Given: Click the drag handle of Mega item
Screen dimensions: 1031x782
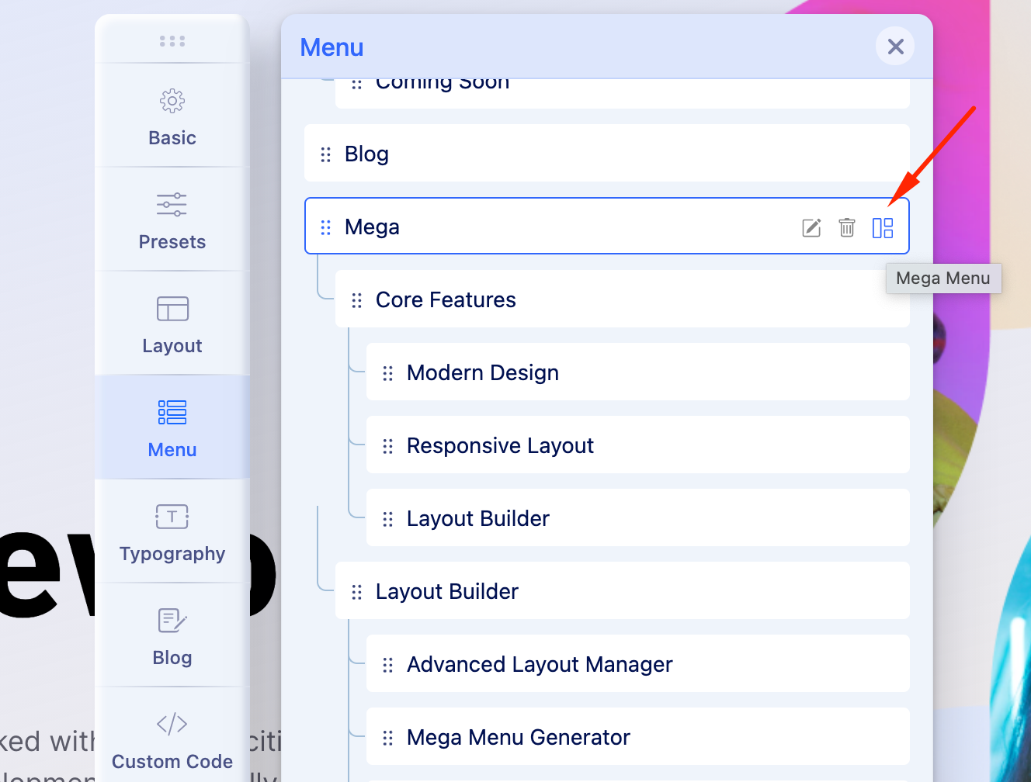Looking at the screenshot, I should [326, 227].
